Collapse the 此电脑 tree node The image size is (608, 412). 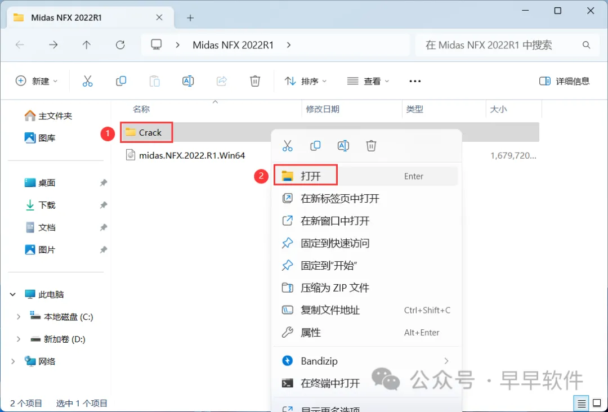click(13, 294)
